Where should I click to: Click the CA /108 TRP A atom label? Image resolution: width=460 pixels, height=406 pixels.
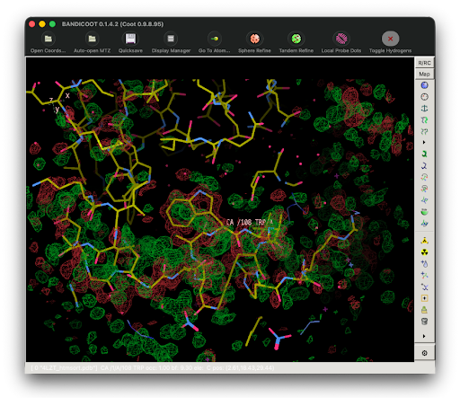coord(250,222)
